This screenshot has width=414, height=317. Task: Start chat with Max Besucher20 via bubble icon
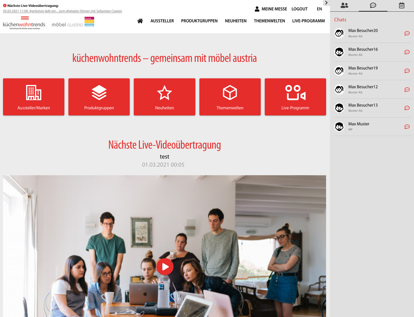point(407,33)
